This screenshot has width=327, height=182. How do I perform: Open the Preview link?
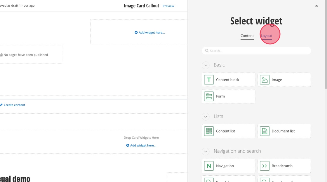click(x=168, y=6)
